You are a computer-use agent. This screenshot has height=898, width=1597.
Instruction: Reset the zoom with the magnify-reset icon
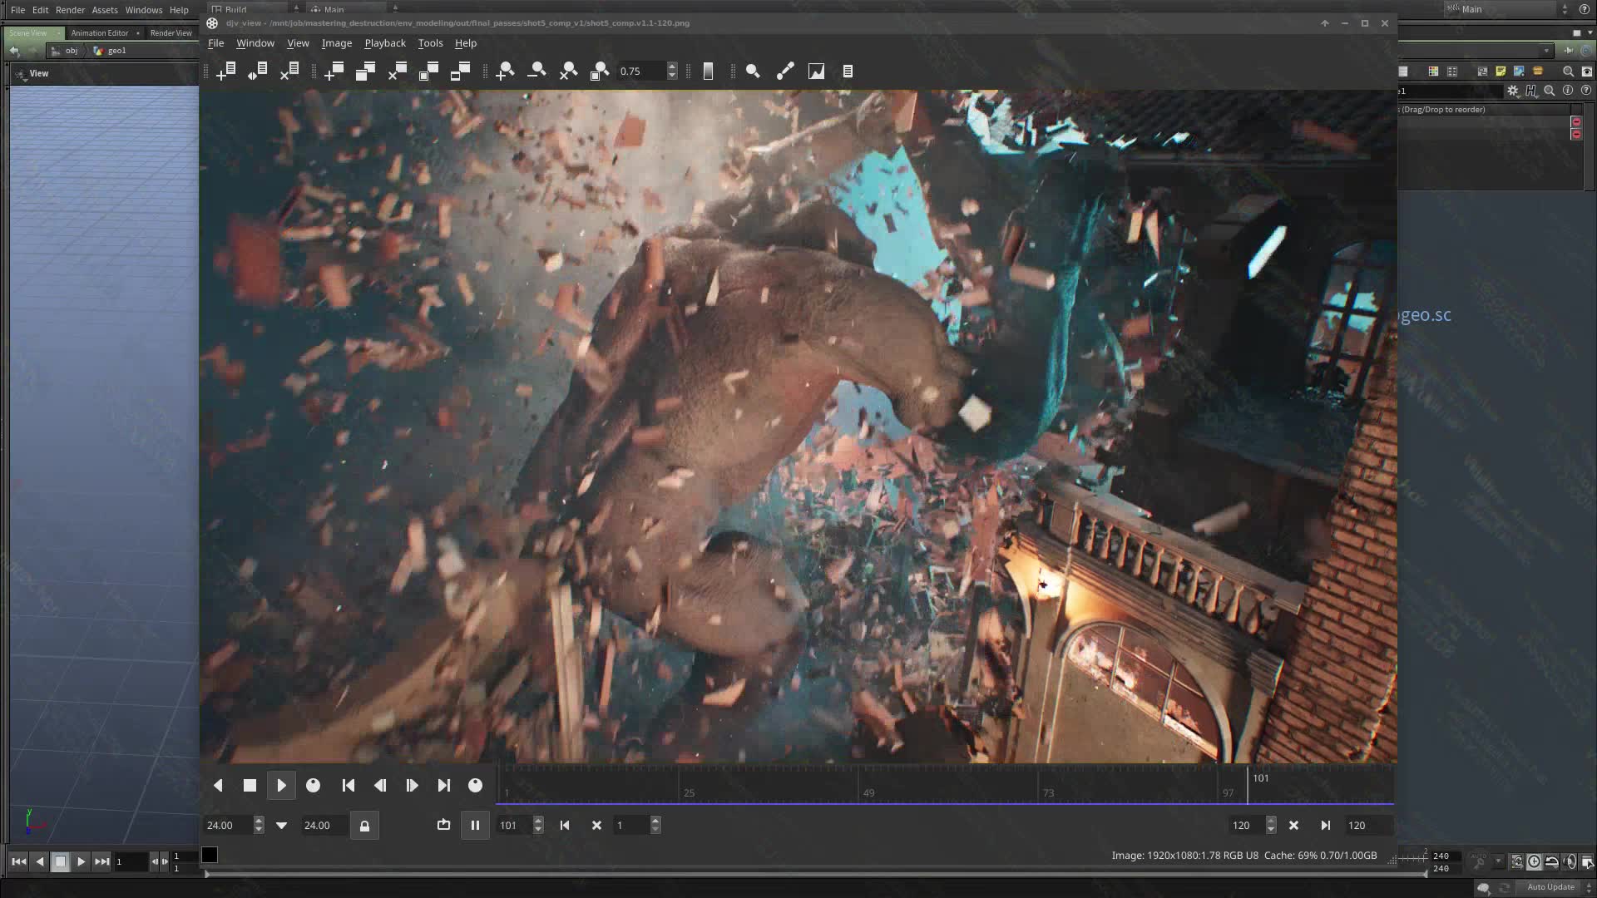point(568,72)
